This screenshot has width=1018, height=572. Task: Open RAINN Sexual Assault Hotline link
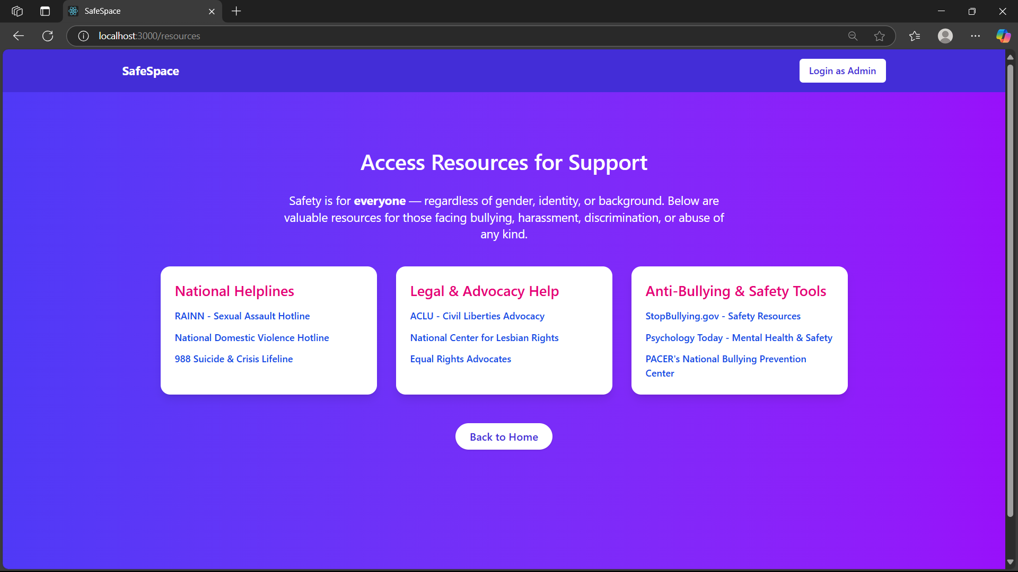pos(242,316)
